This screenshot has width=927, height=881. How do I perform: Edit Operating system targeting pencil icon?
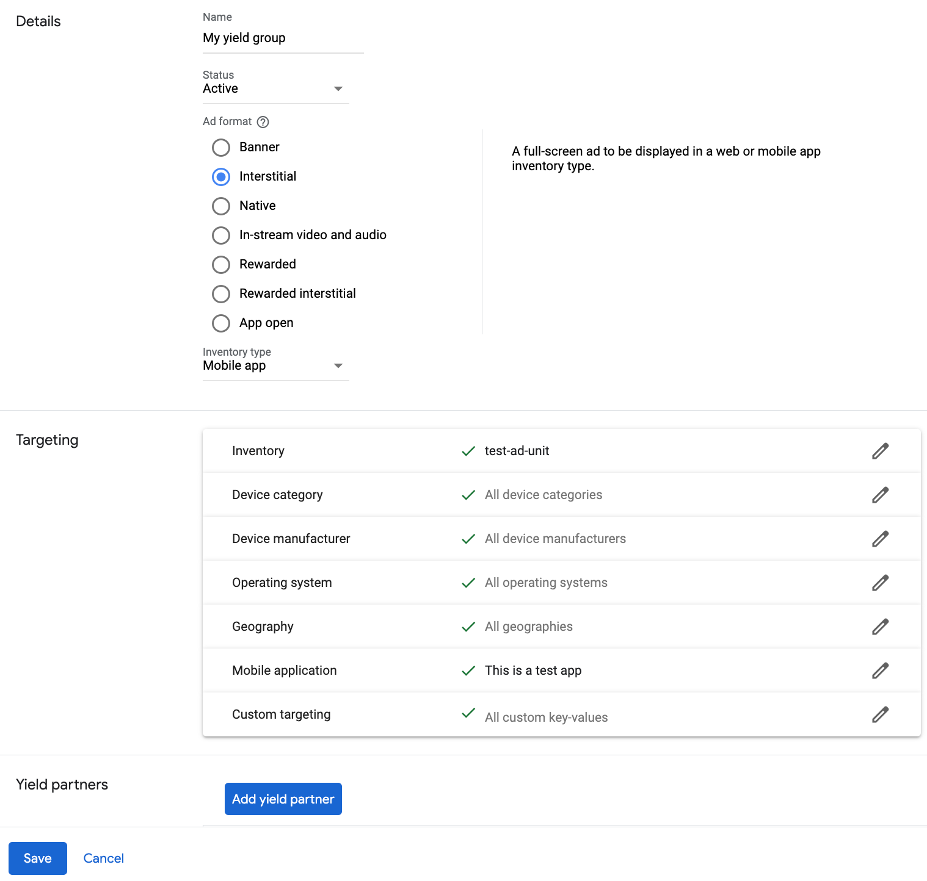(x=880, y=583)
